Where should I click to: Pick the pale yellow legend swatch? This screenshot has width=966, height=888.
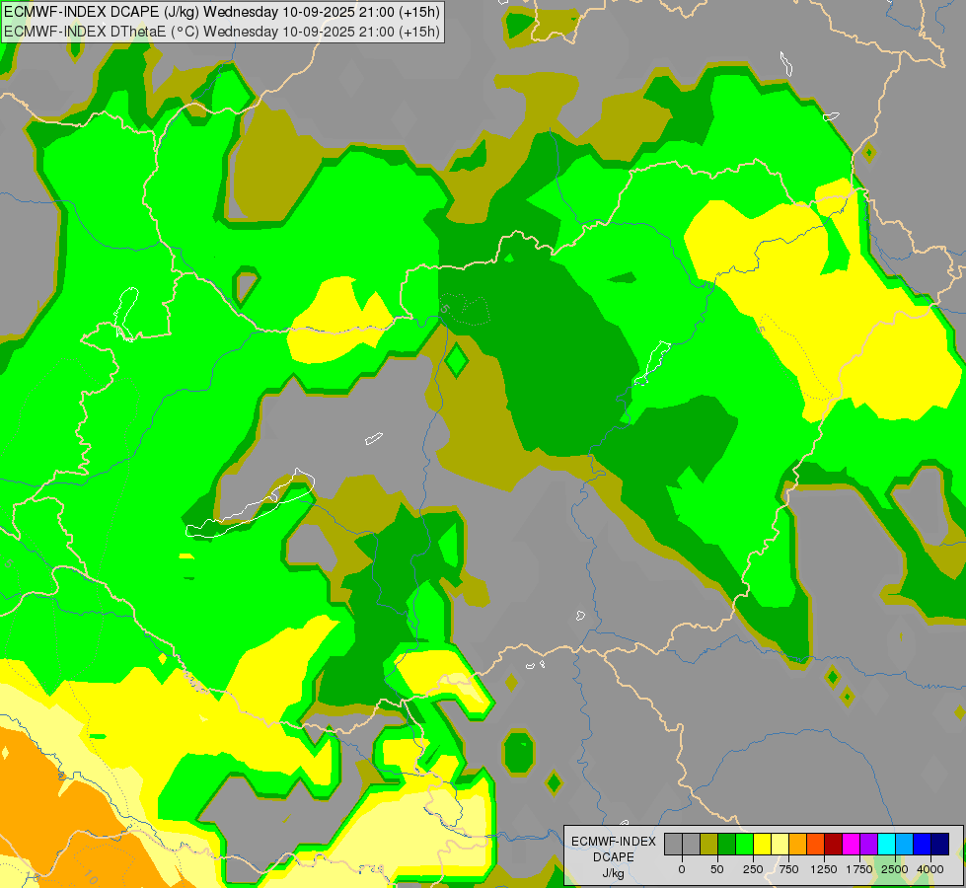[x=780, y=844]
